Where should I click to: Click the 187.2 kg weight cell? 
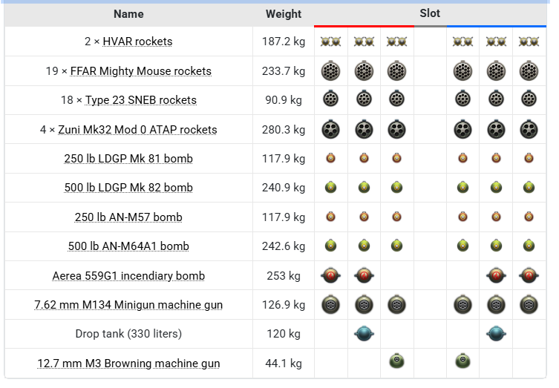coord(284,42)
